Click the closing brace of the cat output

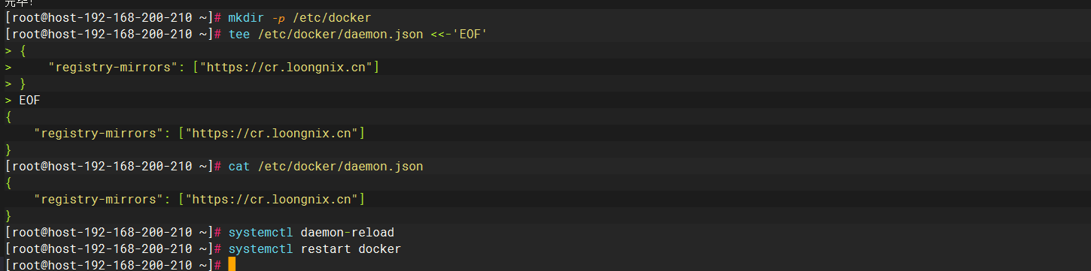[x=8, y=215]
